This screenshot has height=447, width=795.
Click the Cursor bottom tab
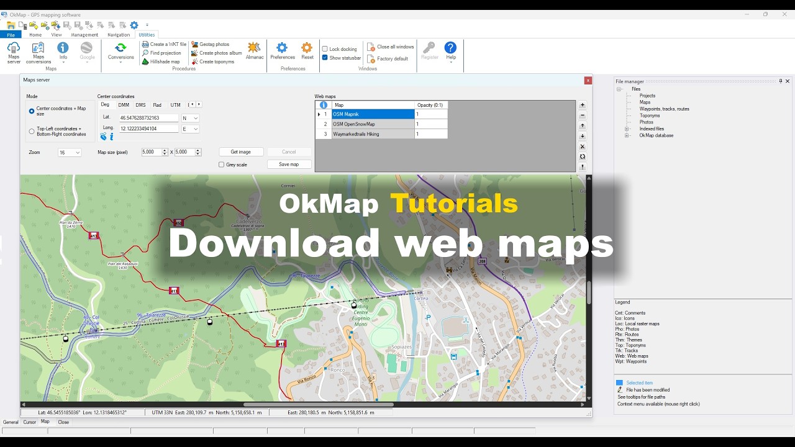point(30,422)
